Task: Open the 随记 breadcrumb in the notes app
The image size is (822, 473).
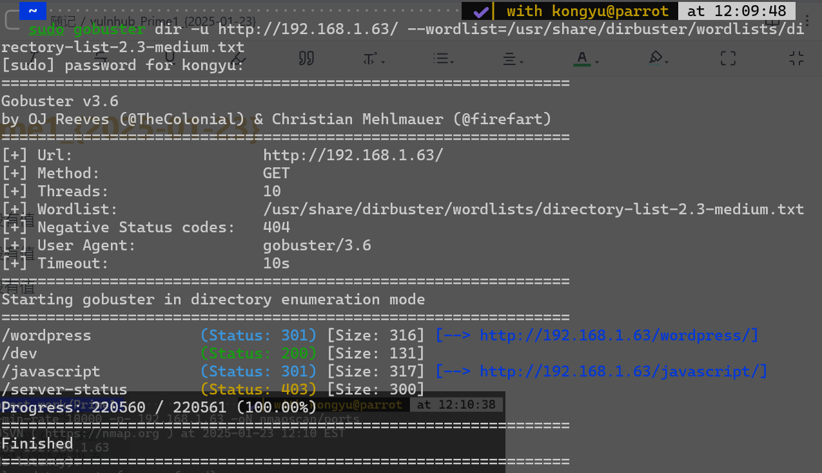Action: pos(63,22)
